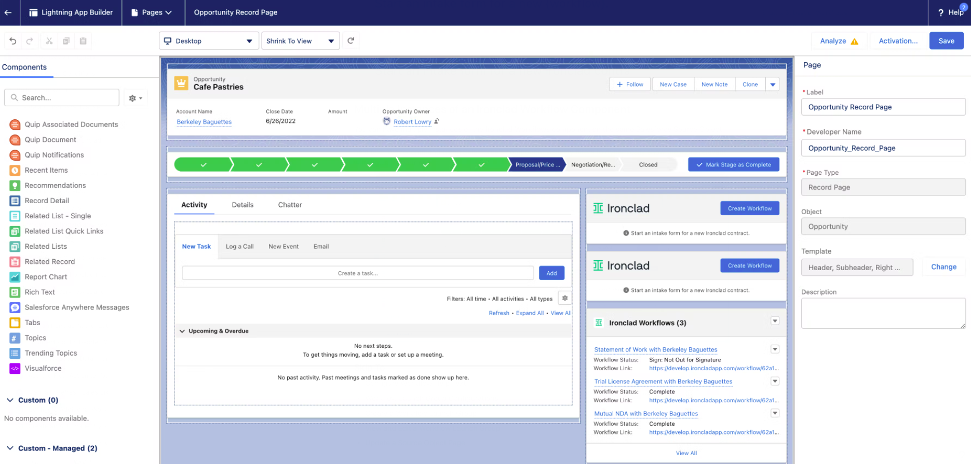Open more actions dropdown beside Clone
This screenshot has height=464, width=971.
[773, 85]
